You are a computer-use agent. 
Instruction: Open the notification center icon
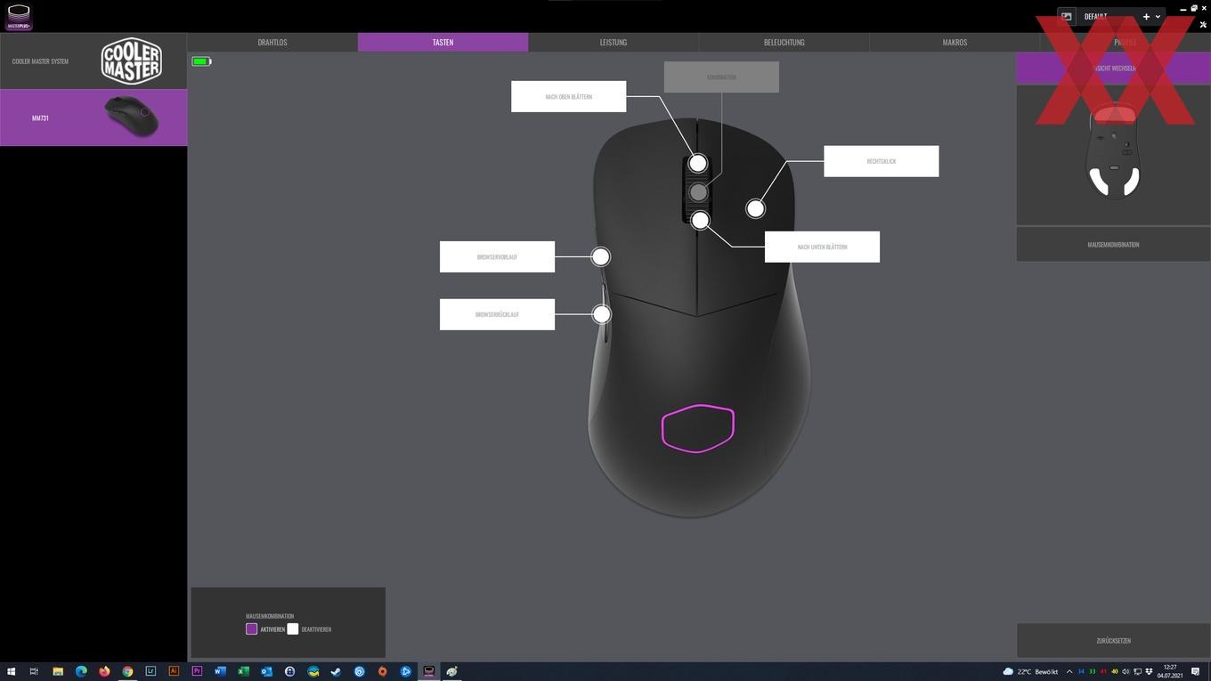click(x=1195, y=671)
